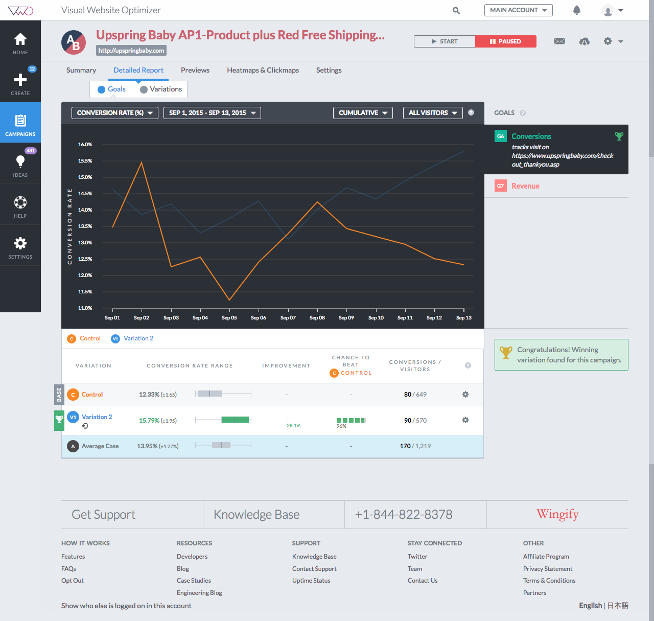The width and height of the screenshot is (654, 621).
Task: Open the Conversion Rate (%) dropdown
Action: (x=115, y=113)
